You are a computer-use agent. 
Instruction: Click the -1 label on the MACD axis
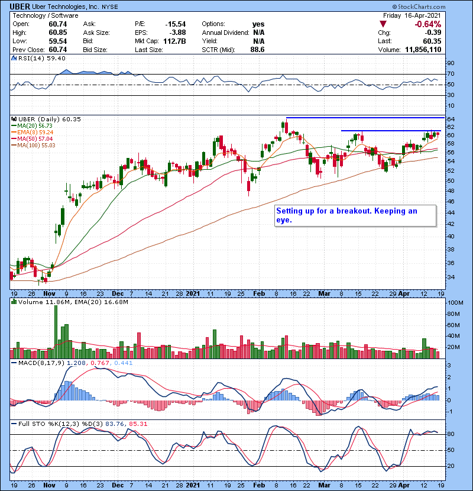click(x=449, y=412)
